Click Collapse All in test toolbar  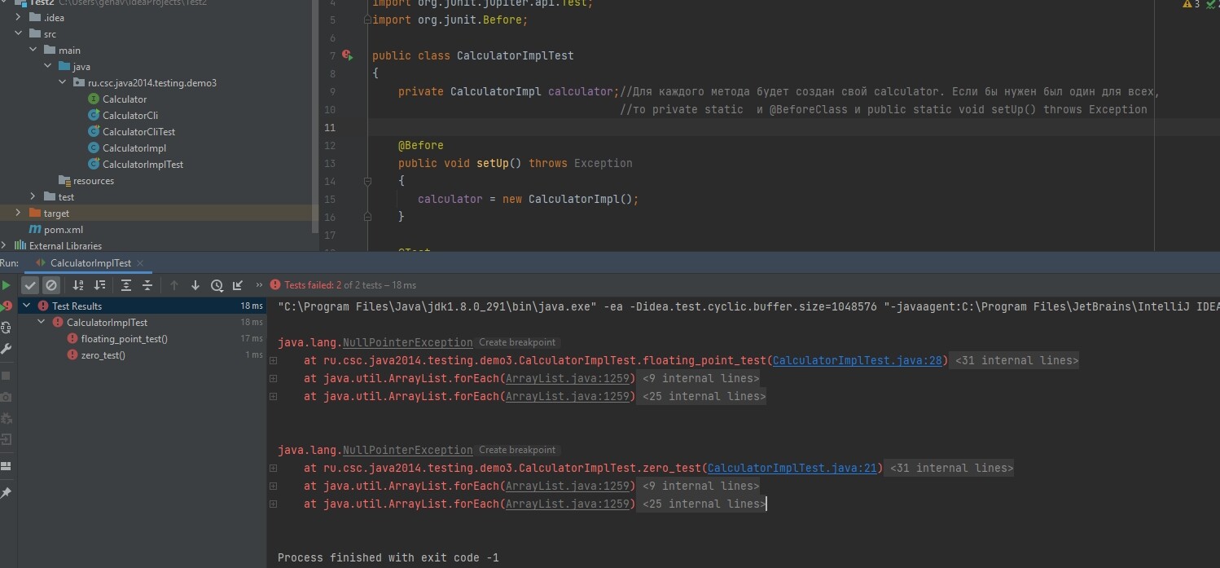click(147, 285)
